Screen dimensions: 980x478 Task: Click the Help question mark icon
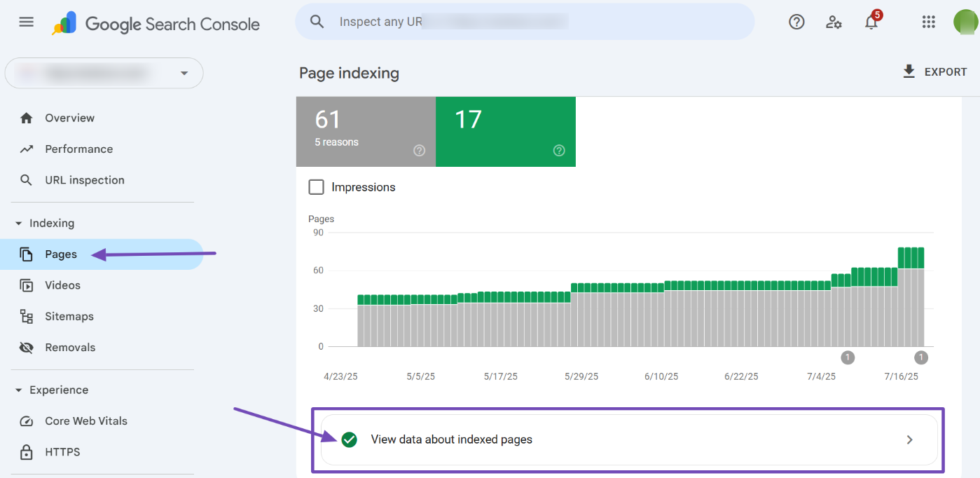796,22
